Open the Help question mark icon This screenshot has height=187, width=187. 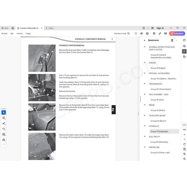(x=144, y=28)
